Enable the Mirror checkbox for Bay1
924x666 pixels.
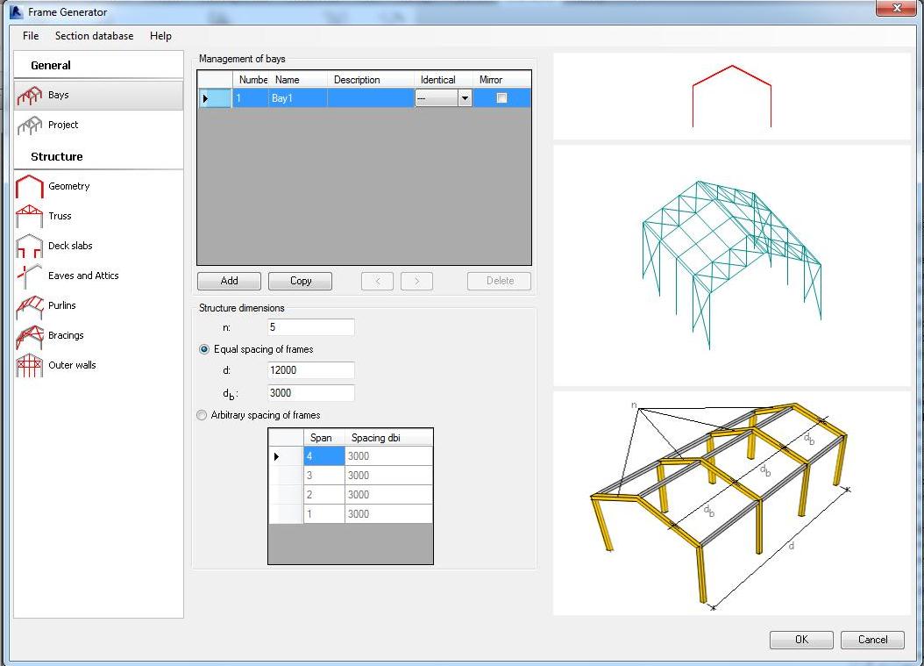501,98
